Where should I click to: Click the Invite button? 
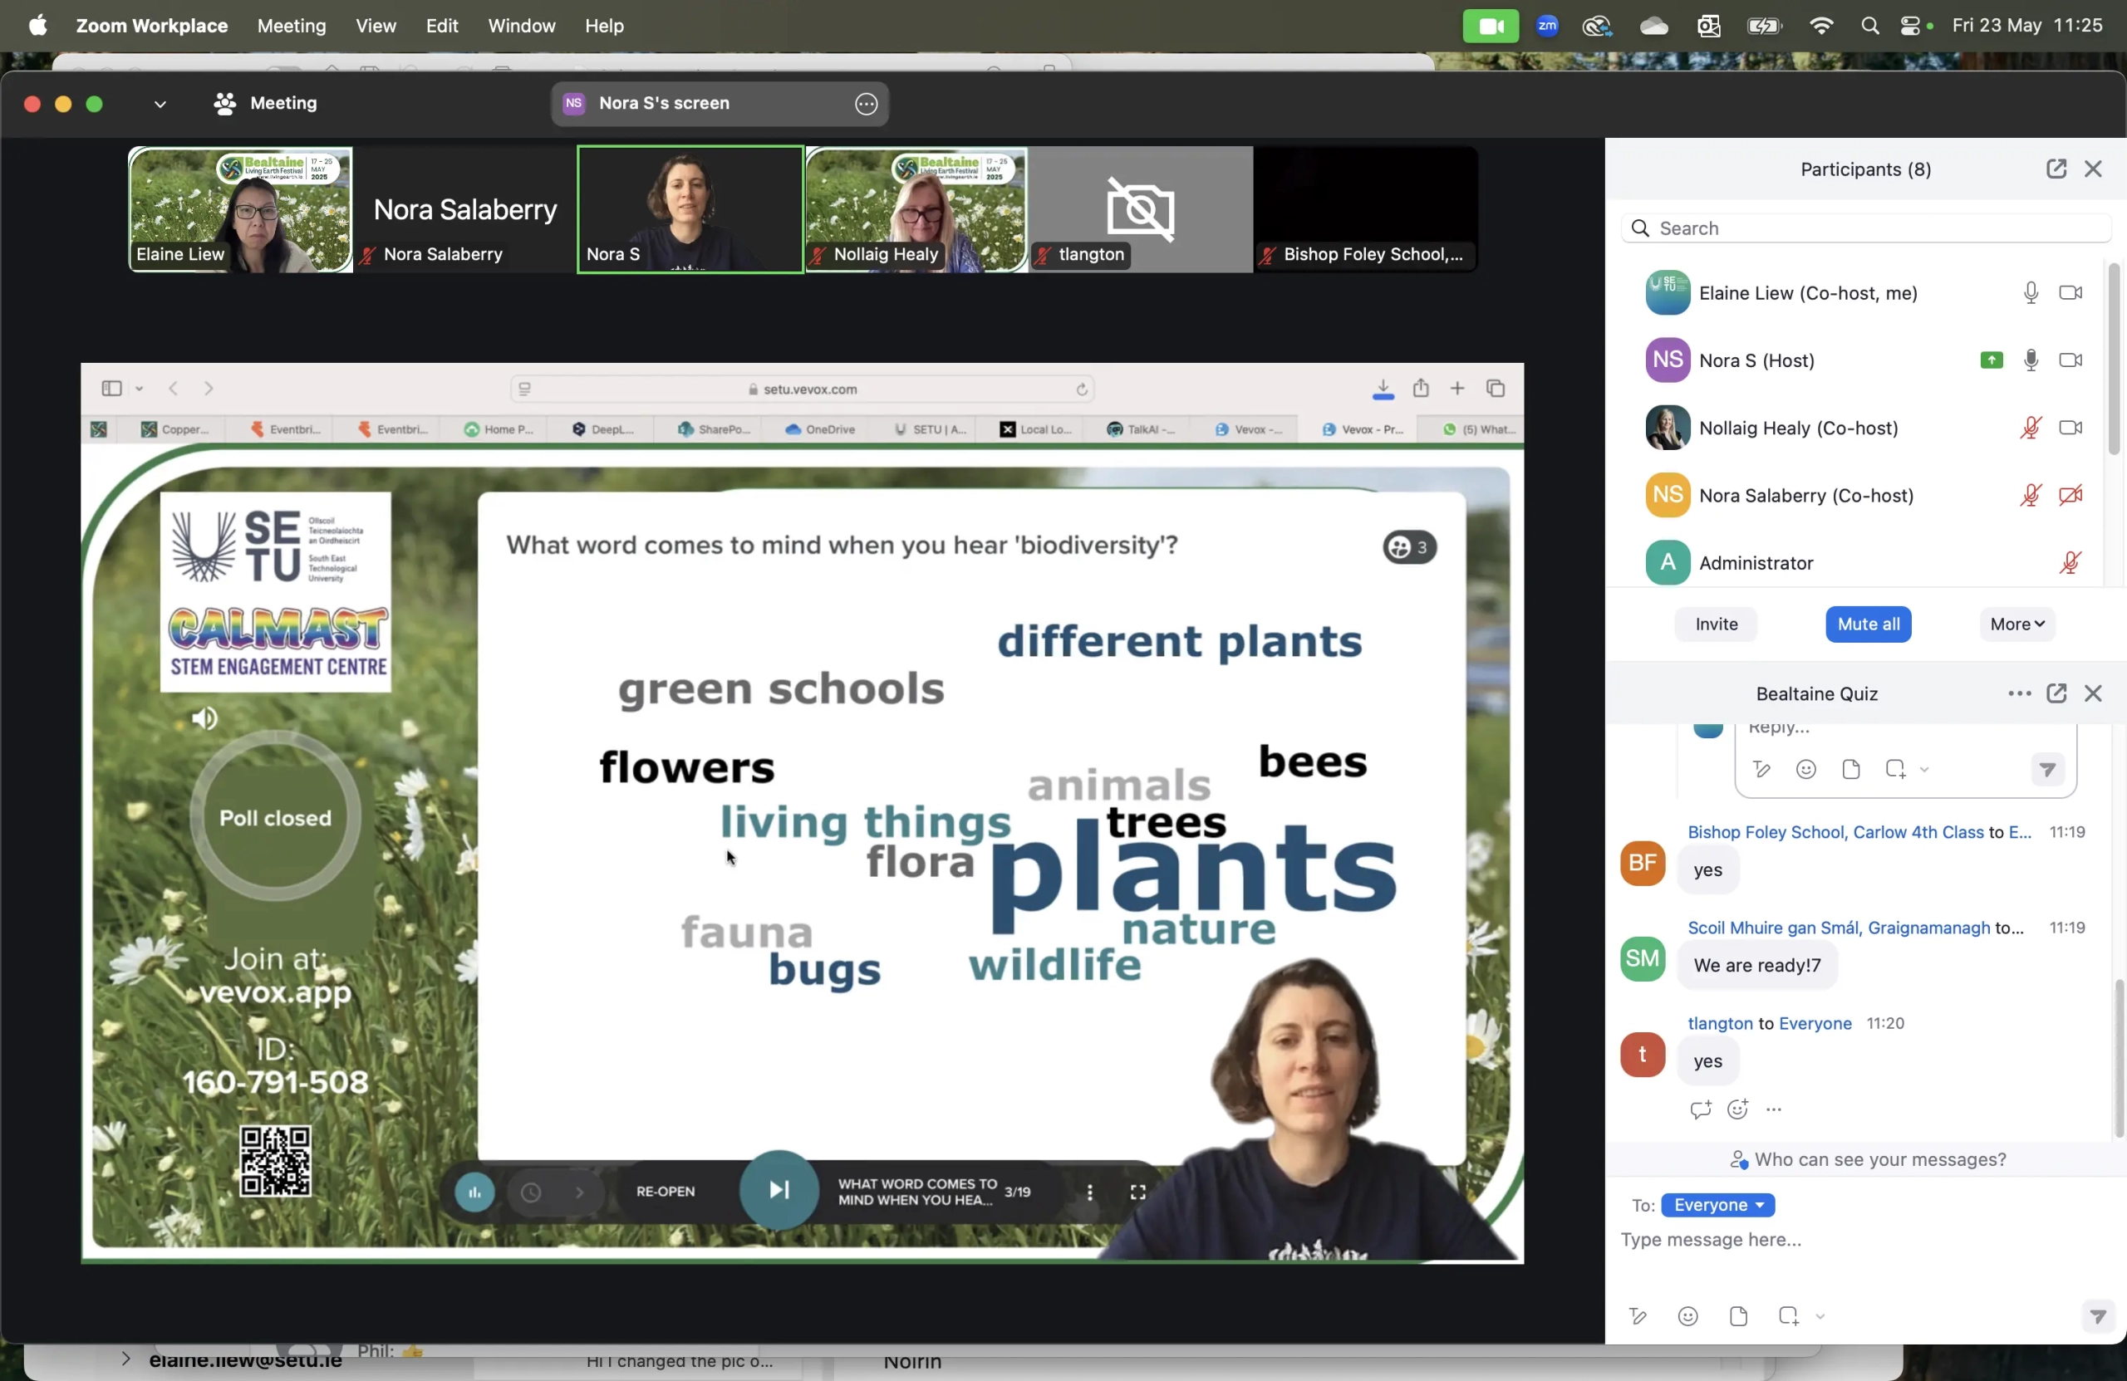click(1716, 624)
